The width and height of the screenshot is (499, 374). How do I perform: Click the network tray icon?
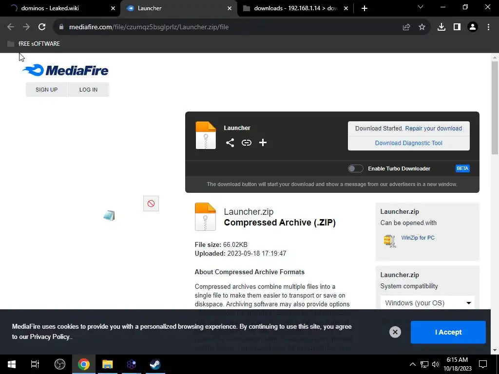424,364
